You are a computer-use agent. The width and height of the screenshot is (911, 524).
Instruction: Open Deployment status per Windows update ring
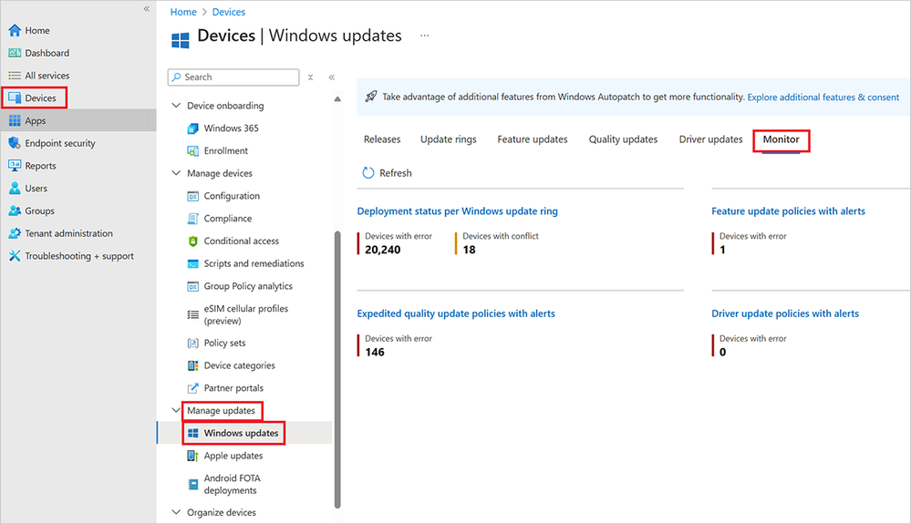(457, 211)
